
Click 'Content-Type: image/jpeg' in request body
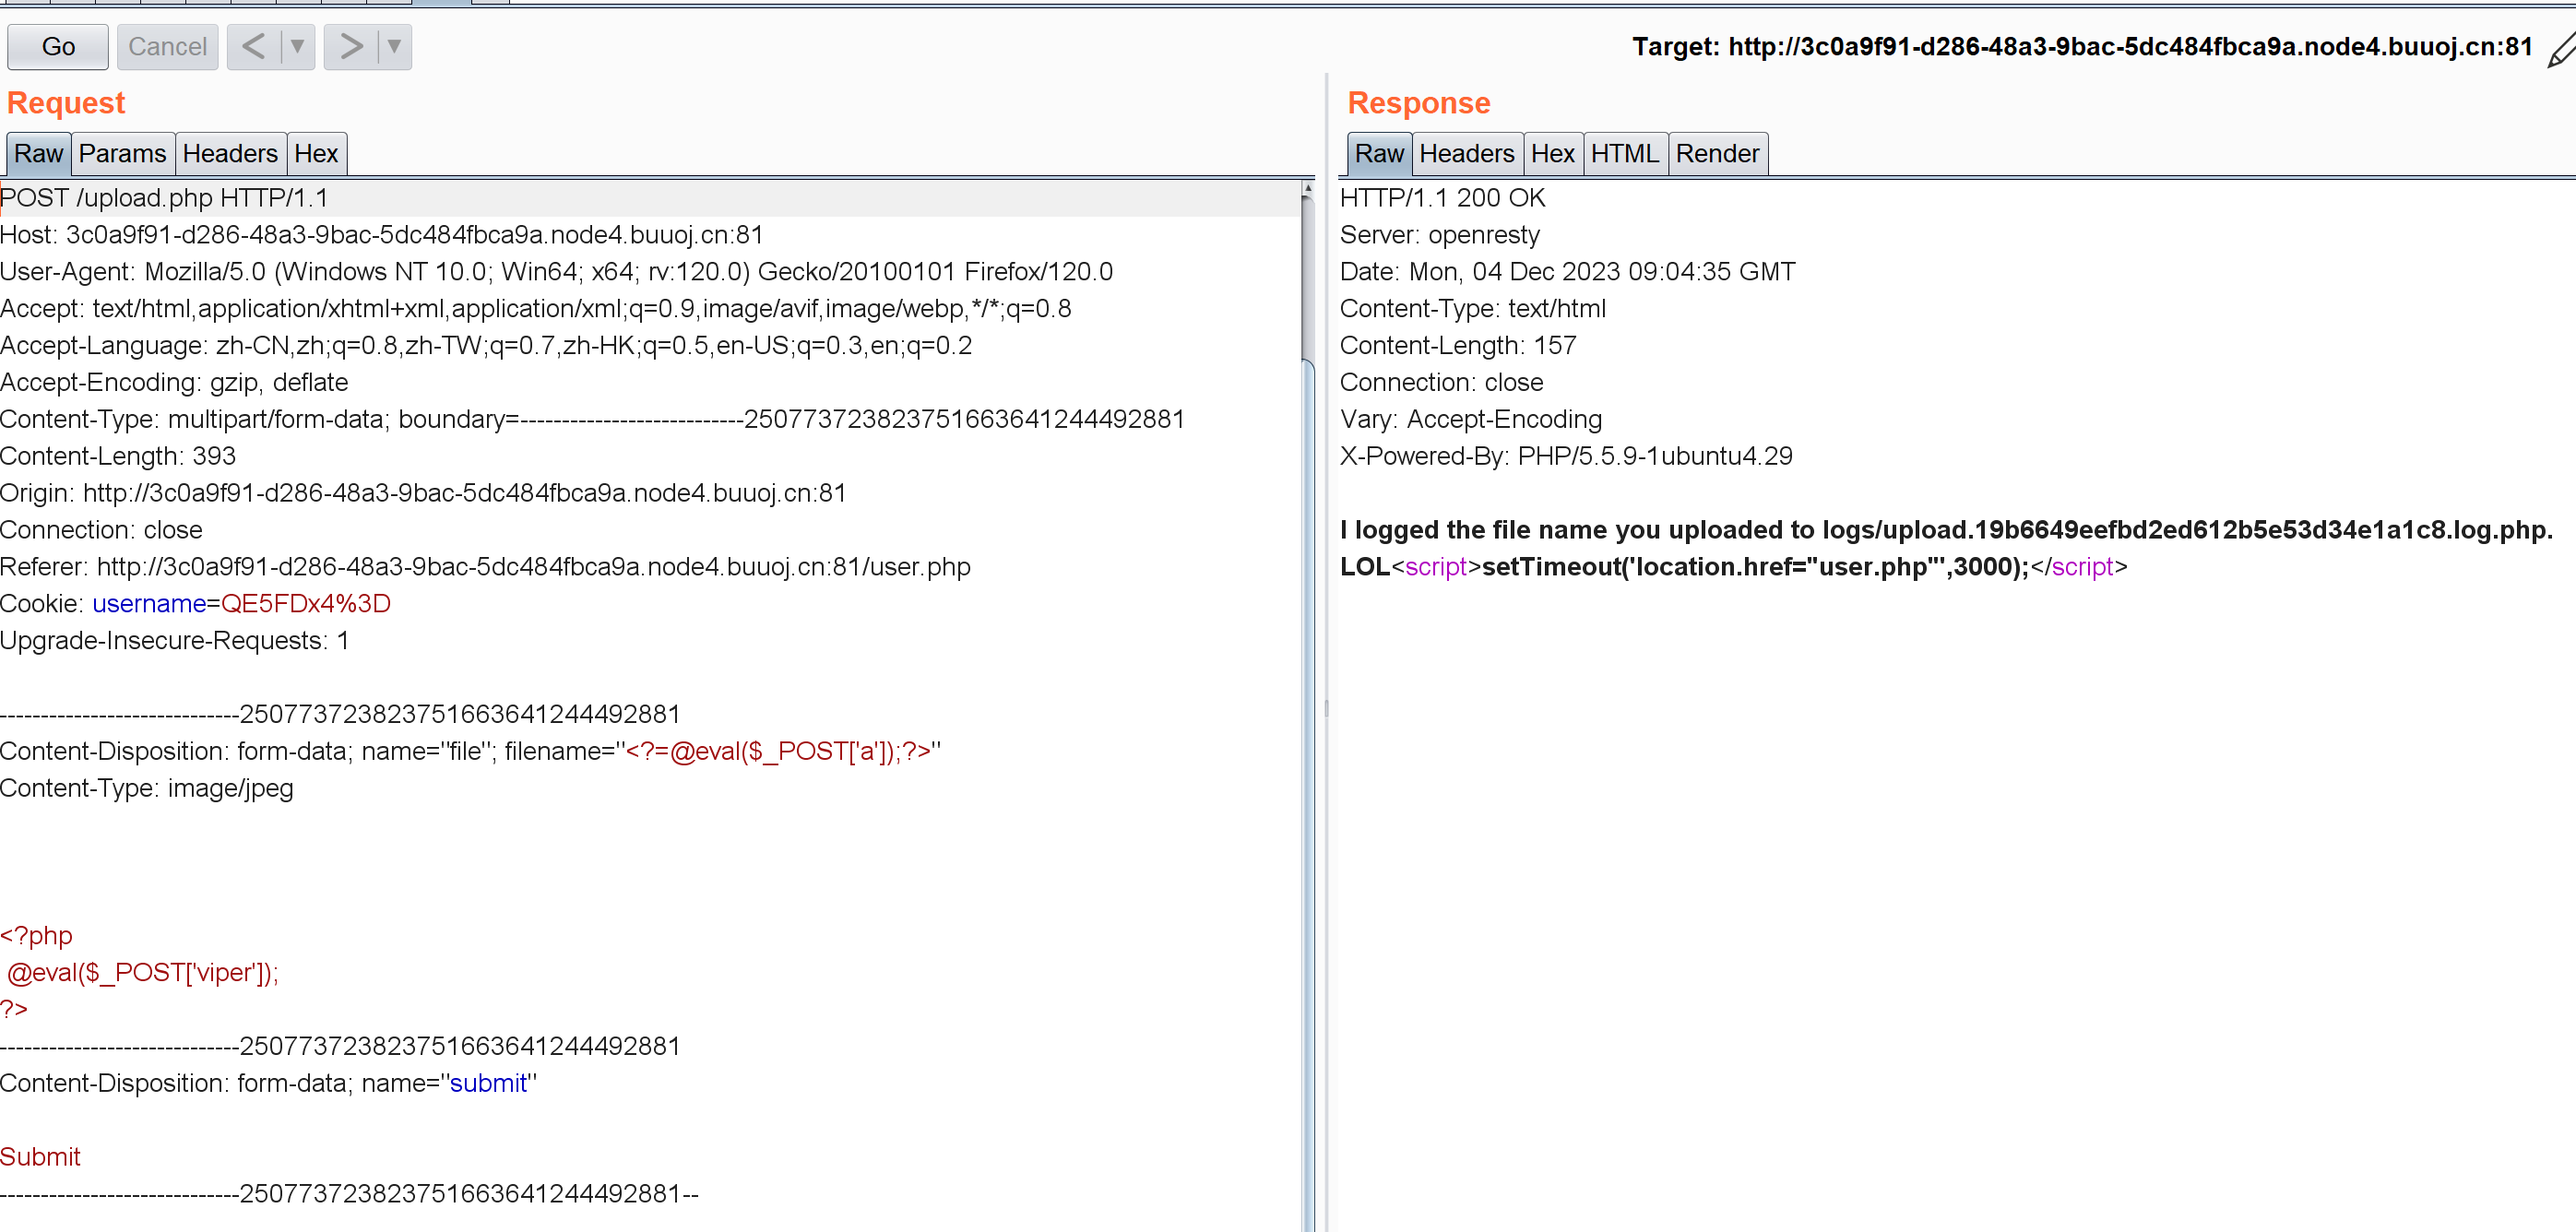(147, 788)
